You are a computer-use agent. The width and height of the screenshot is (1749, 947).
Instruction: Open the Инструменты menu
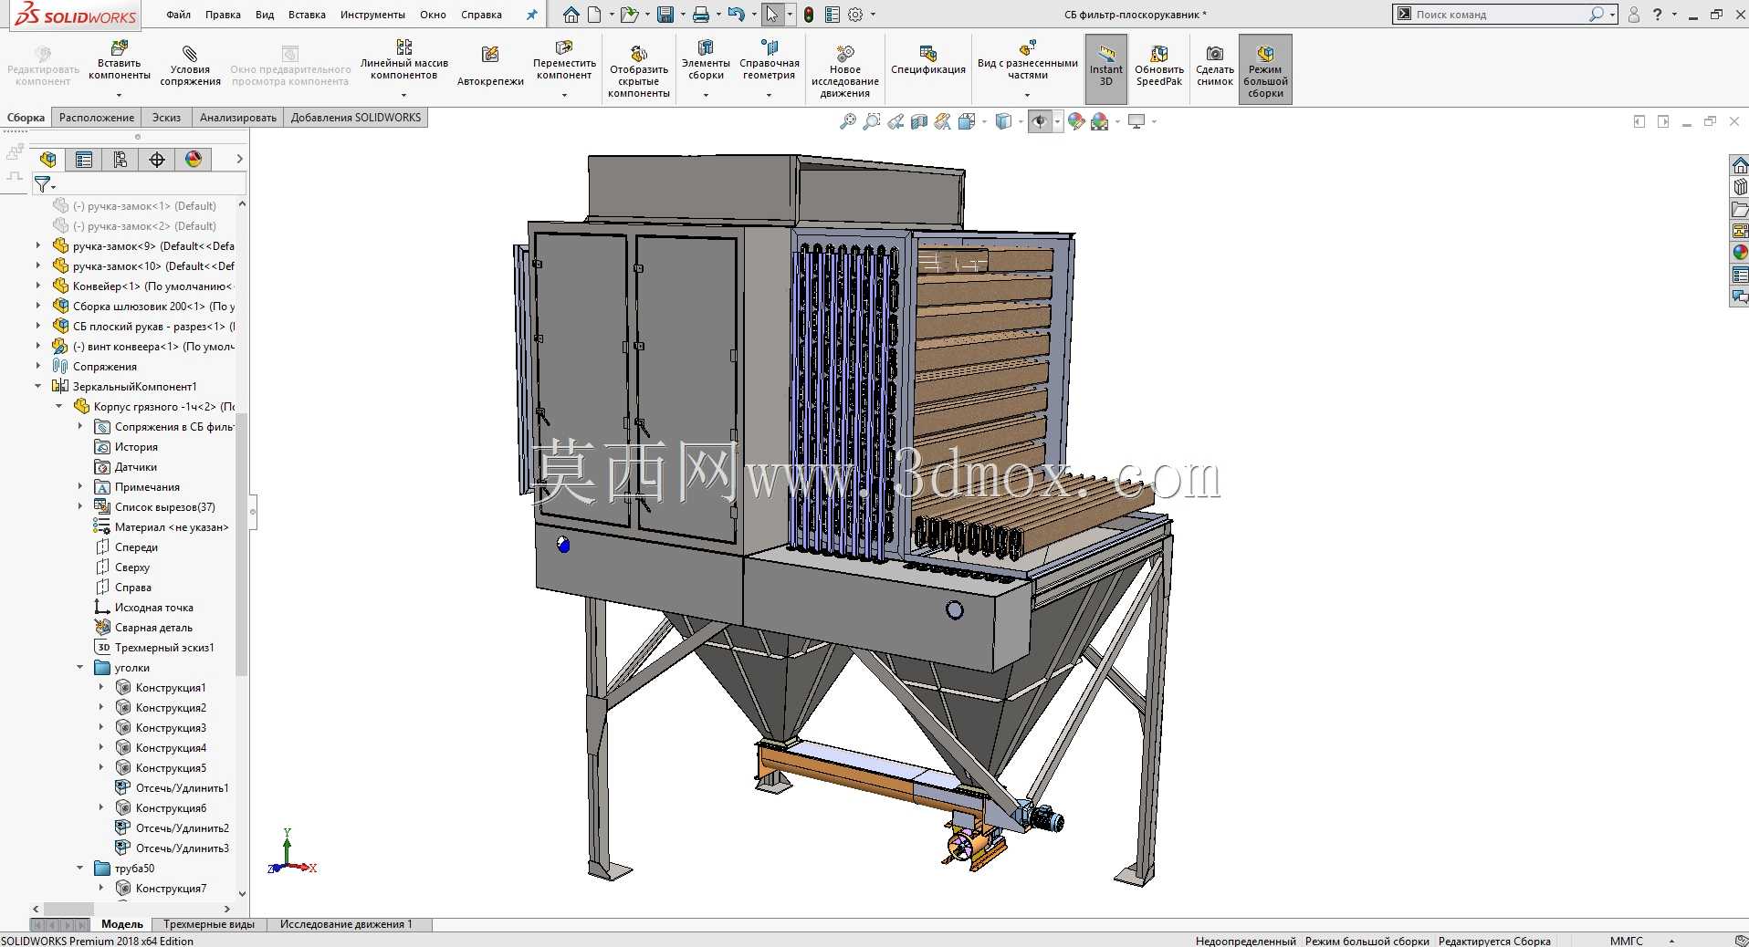tap(372, 15)
